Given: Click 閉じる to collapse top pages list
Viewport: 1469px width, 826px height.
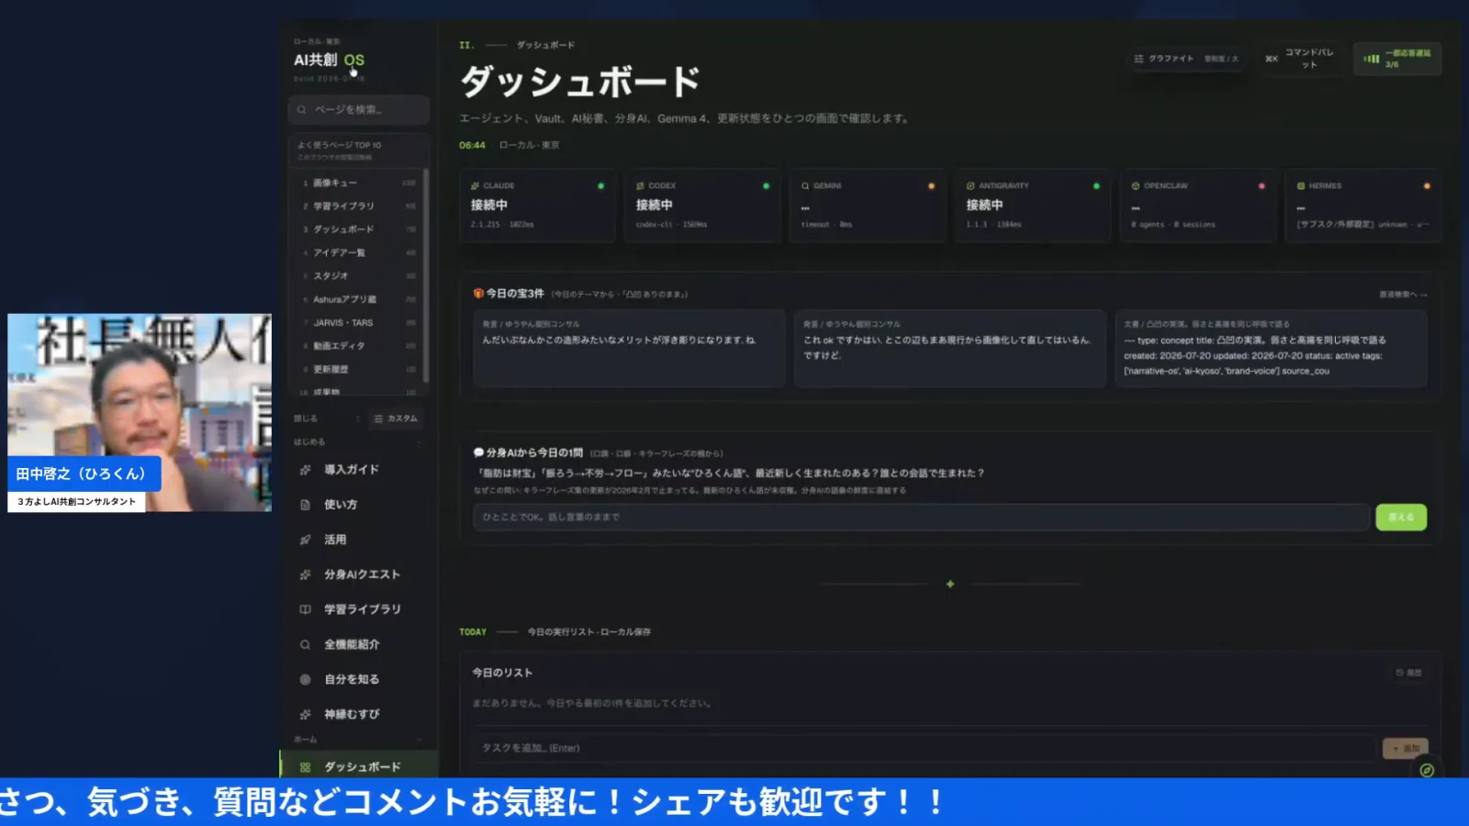Looking at the screenshot, I should 306,419.
